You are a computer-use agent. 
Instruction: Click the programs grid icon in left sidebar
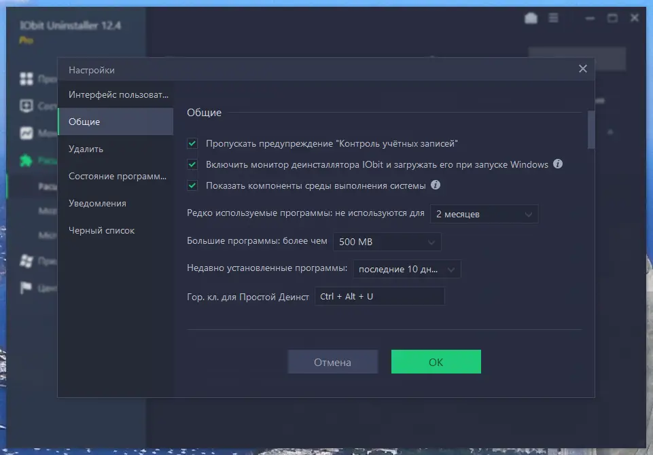click(x=27, y=78)
